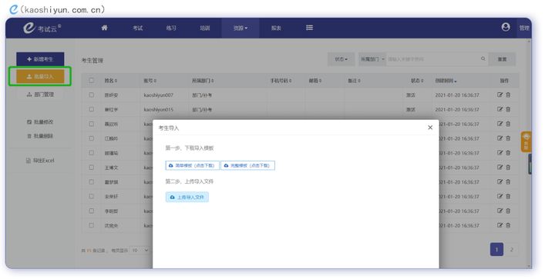Select the checkbox for 李明哲
This screenshot has width=555, height=279.
[x=91, y=211]
